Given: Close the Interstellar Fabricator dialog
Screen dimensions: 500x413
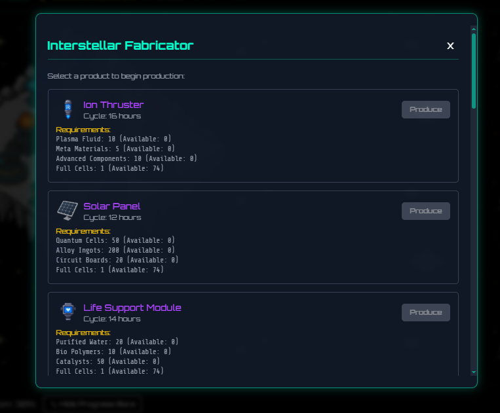Looking at the screenshot, I should click(x=450, y=46).
